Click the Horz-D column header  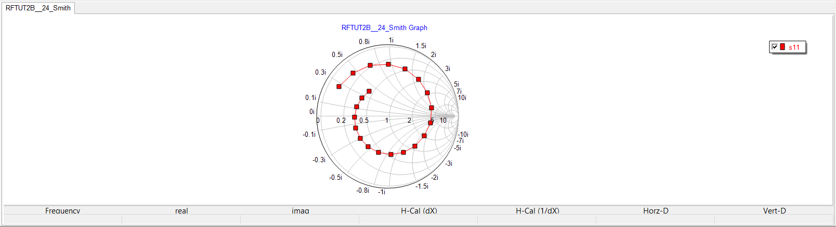[x=656, y=210]
